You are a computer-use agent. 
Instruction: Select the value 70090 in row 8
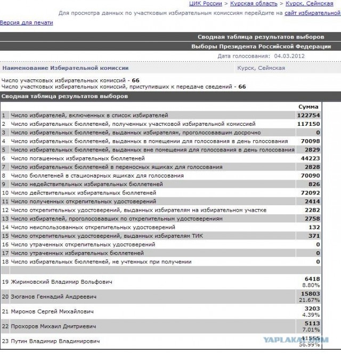point(310,175)
